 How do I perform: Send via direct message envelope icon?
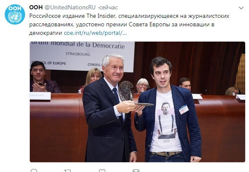pos(136,171)
